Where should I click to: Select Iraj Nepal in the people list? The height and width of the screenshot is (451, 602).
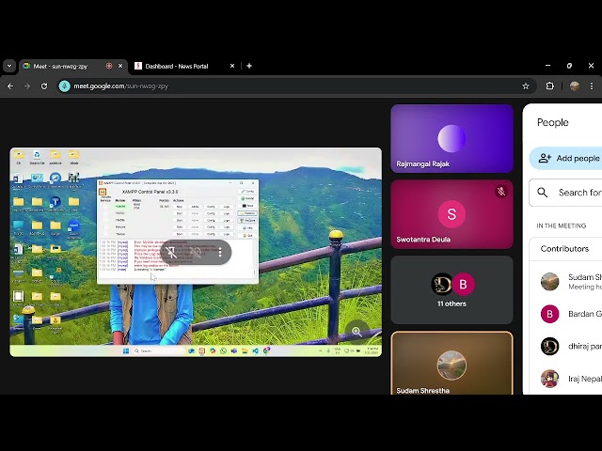(565, 379)
